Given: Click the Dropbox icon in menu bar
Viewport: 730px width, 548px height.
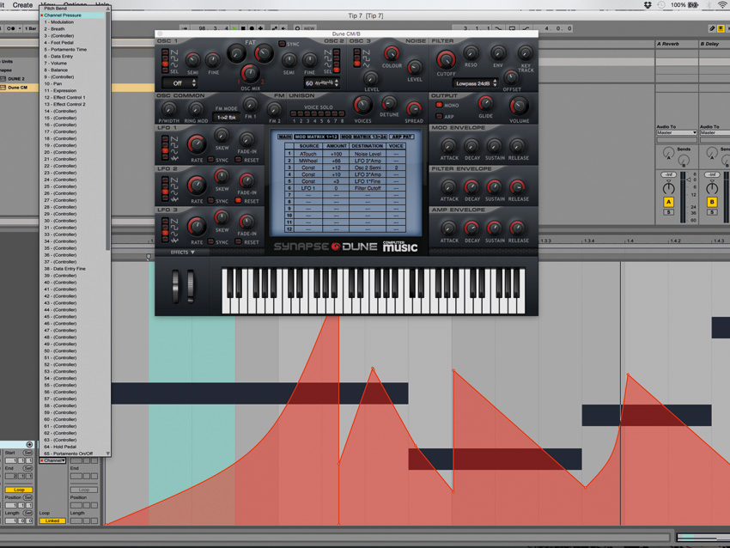Looking at the screenshot, I should [648, 4].
